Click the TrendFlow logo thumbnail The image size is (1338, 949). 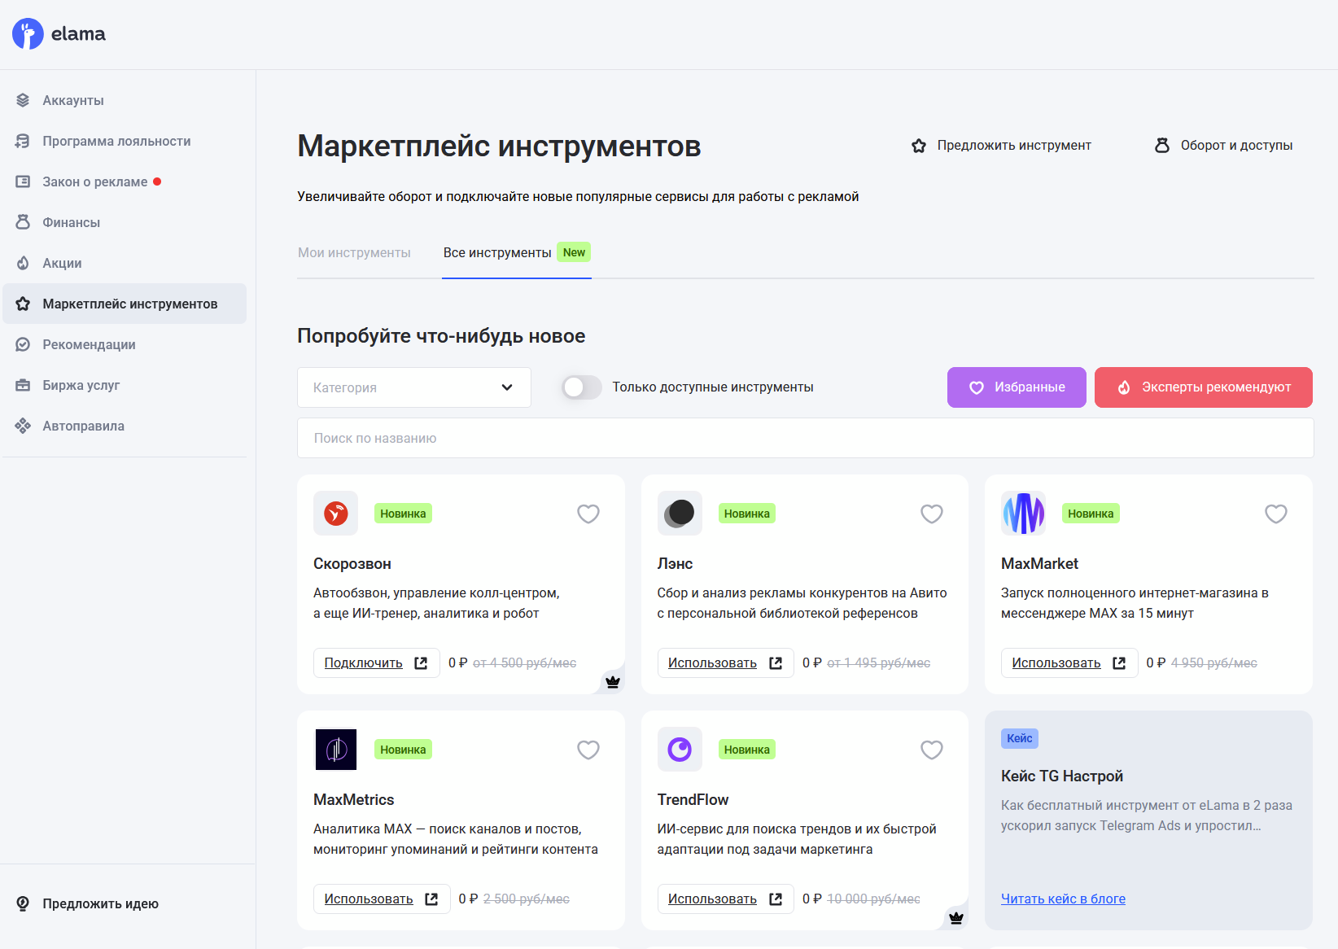(680, 749)
